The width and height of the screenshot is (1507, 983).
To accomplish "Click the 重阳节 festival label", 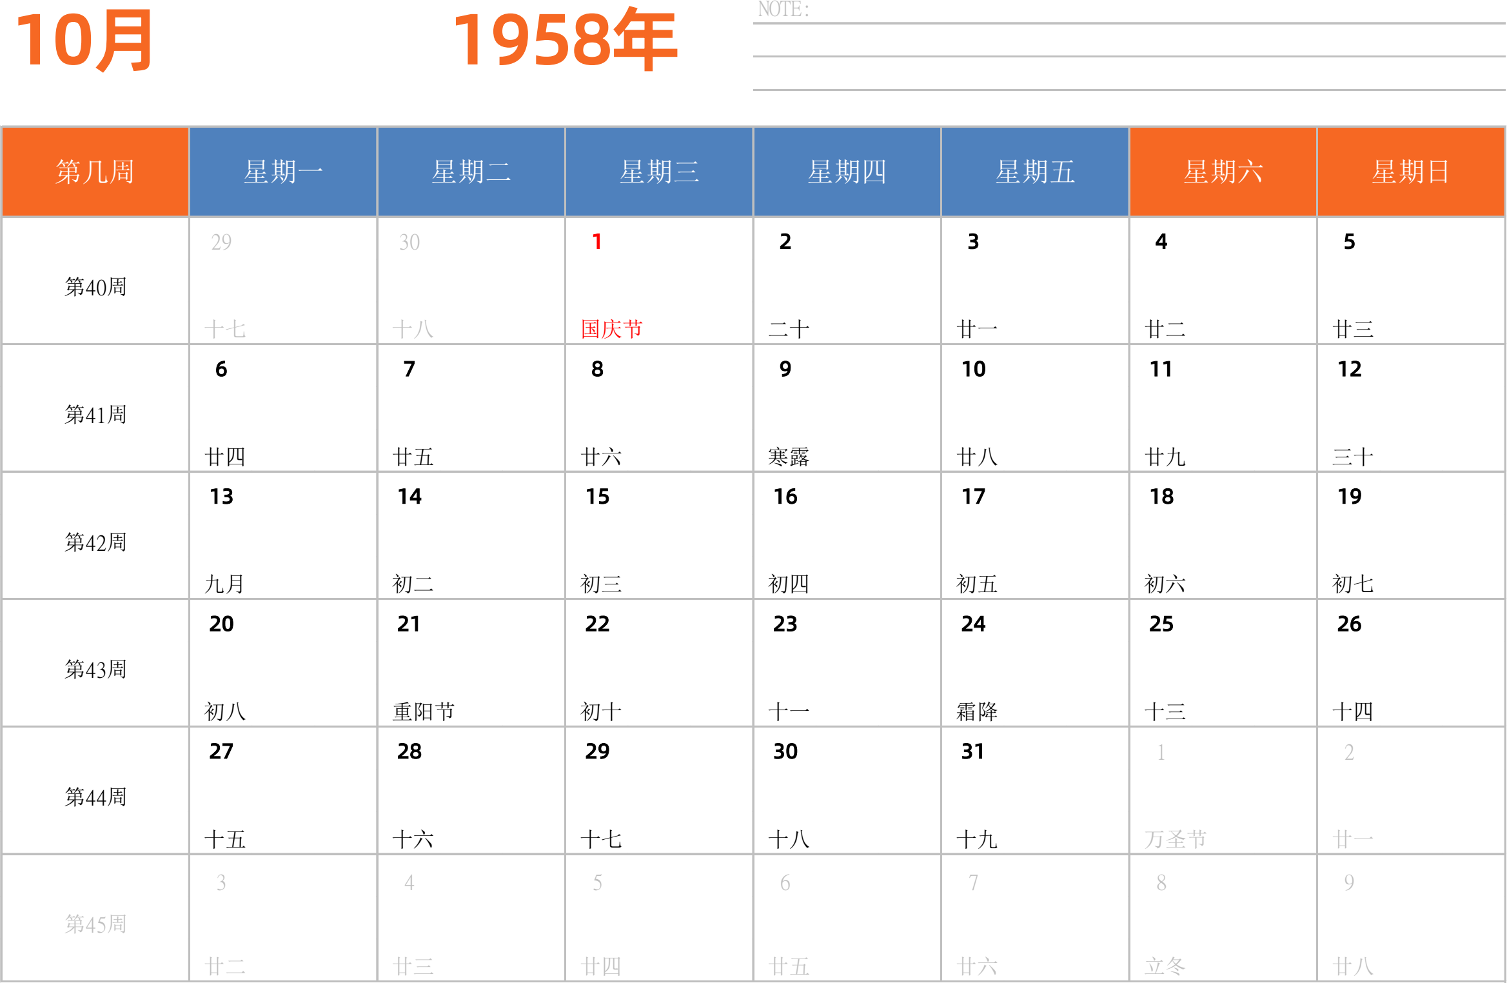I will (424, 711).
